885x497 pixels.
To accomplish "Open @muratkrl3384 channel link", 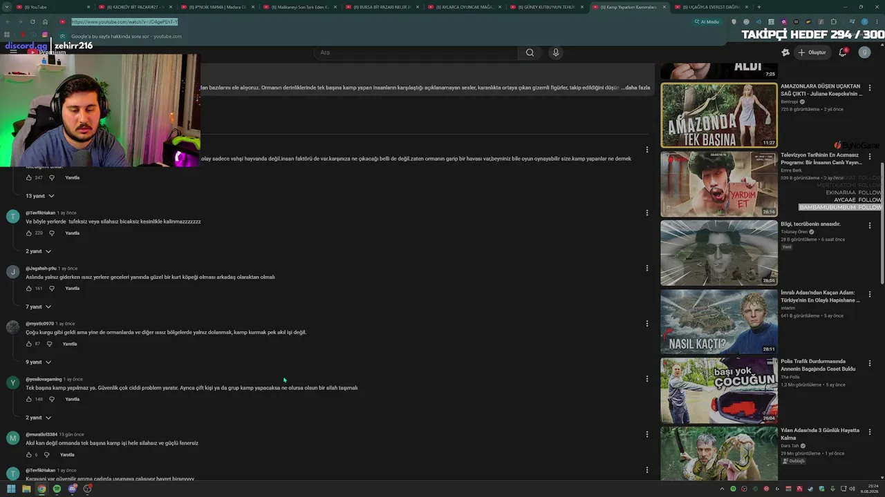I will pos(41,434).
